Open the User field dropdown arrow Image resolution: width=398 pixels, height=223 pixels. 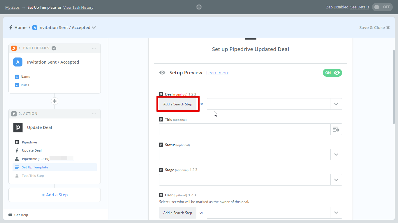[x=336, y=213]
